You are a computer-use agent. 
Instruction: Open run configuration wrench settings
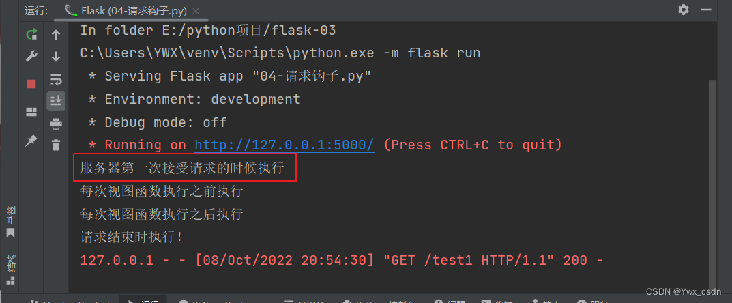31,57
